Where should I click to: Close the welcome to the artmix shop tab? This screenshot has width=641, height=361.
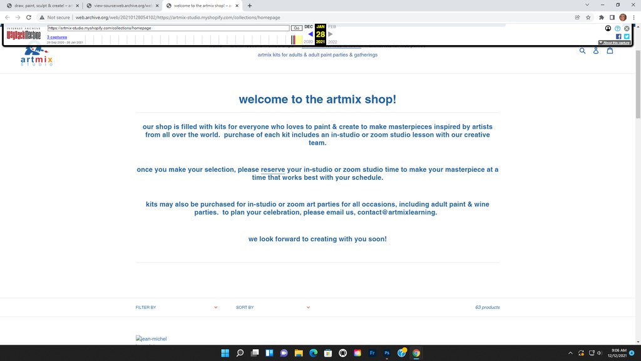point(237,6)
